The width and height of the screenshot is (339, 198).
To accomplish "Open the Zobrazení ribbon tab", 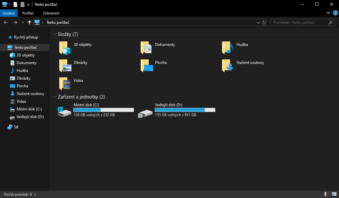I will [51, 13].
